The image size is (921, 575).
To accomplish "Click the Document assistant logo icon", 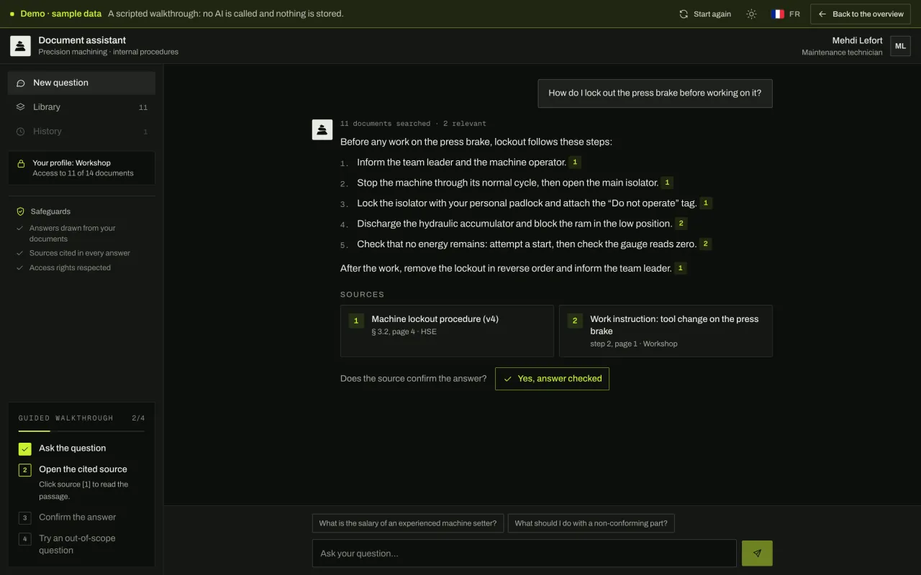I will point(20,46).
